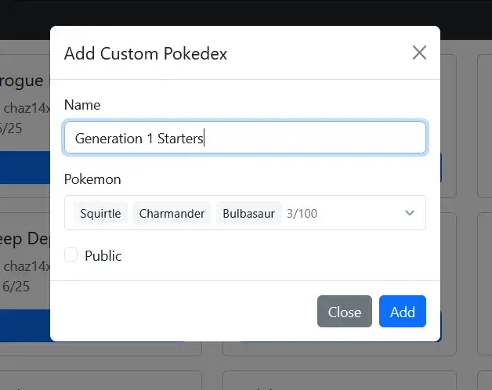Screen dimensions: 492x390
Task: Focus the Name input containing Generation 1 Starters
Action: click(245, 138)
